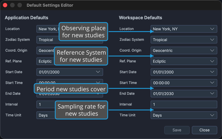Open Workspace Start Date picker
The width and height of the screenshot is (222, 139).
coord(184,72)
